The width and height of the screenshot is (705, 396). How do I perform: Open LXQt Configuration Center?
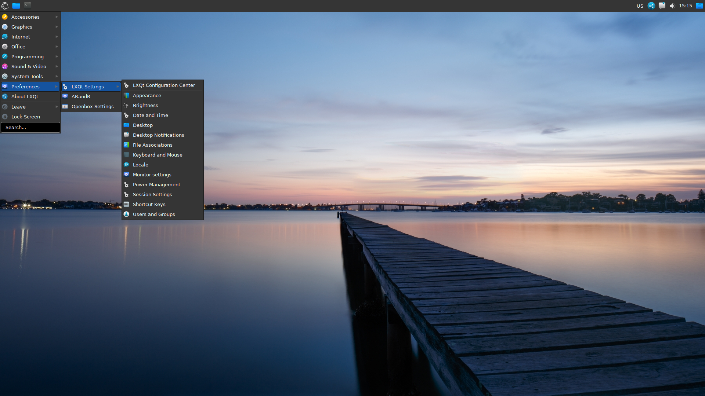163,85
